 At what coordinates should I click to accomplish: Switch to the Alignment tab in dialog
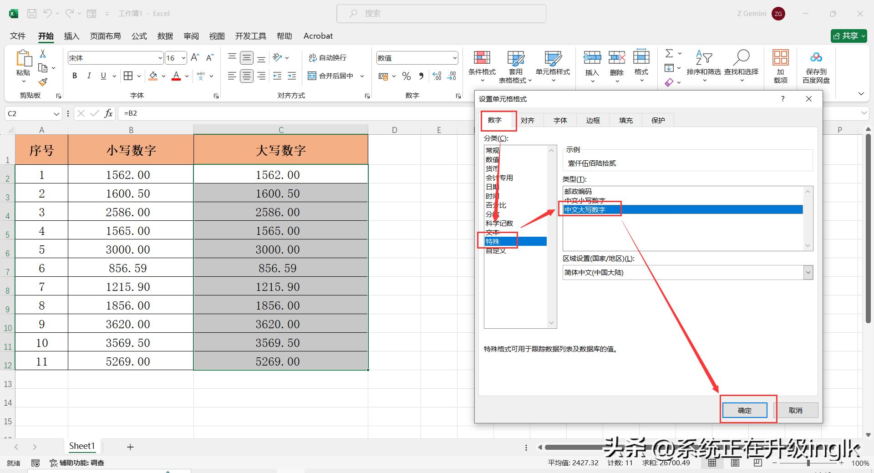click(x=527, y=121)
